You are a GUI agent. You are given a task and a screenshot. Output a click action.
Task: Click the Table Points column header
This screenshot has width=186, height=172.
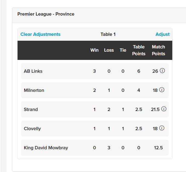139,50
